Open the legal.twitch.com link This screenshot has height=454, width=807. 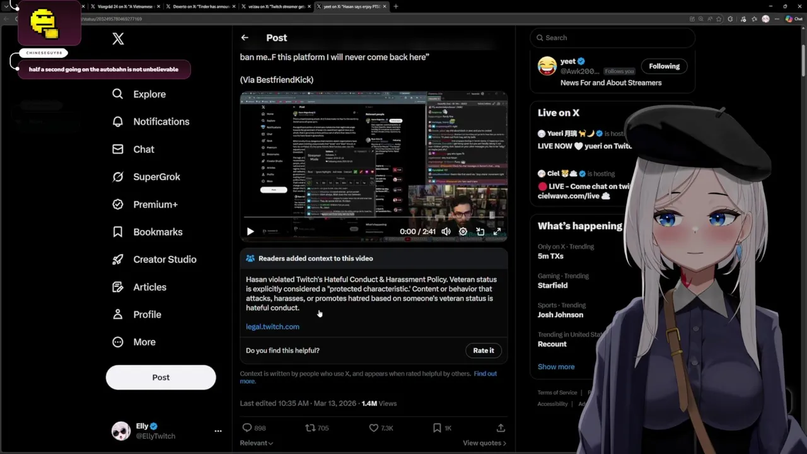[x=272, y=327]
